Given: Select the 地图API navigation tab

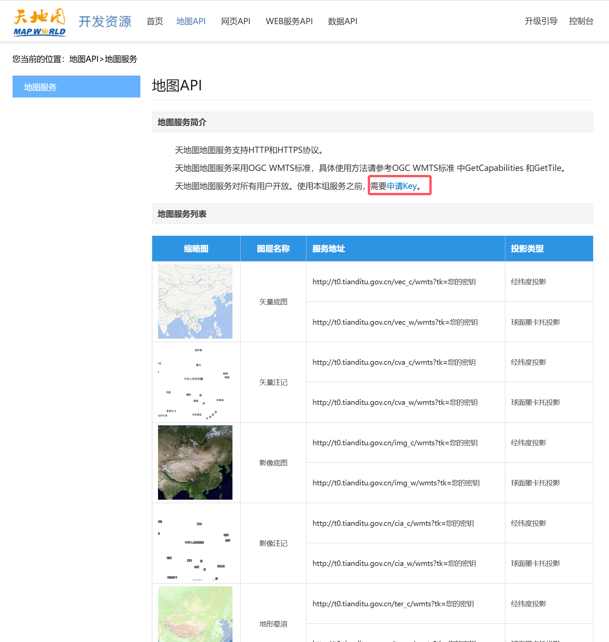Looking at the screenshot, I should tap(191, 21).
